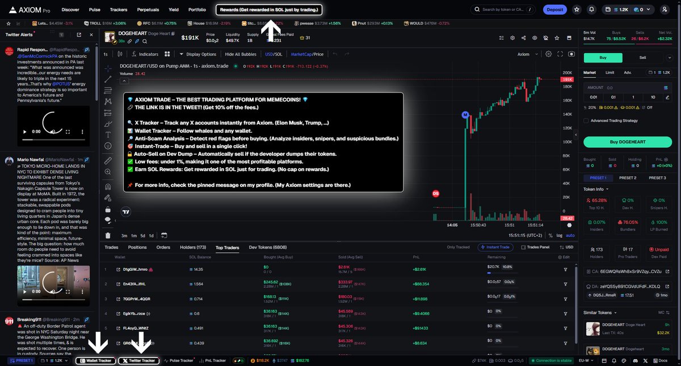
Task: Switch the MarketCap/Price chart toggle
Action: coord(307,54)
